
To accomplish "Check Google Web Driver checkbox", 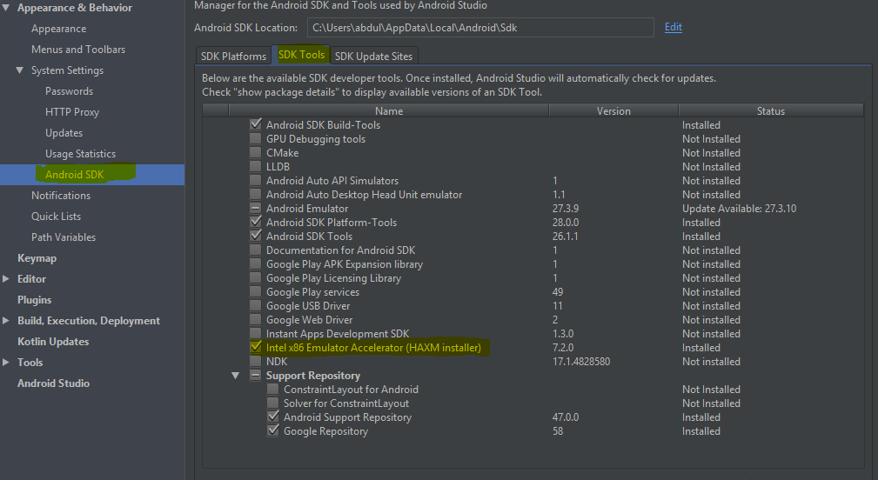I will click(x=255, y=320).
